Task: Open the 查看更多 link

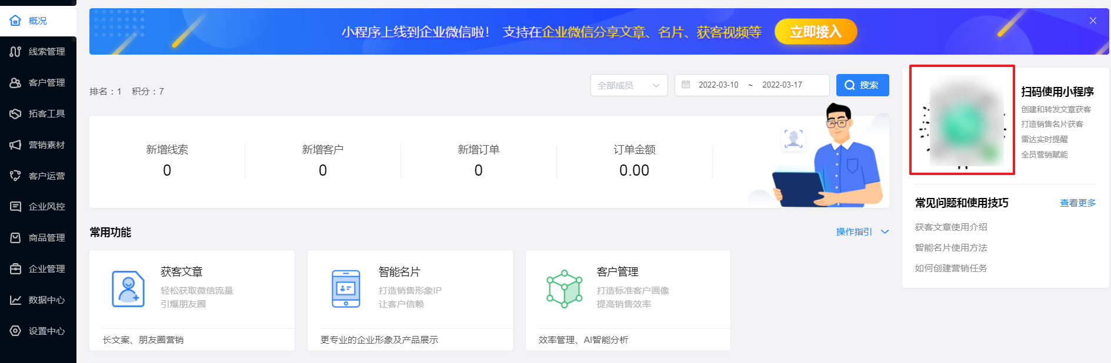Action: pyautogui.click(x=1077, y=203)
